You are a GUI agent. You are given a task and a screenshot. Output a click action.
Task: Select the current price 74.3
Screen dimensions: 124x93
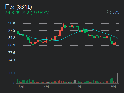[x=9, y=13]
